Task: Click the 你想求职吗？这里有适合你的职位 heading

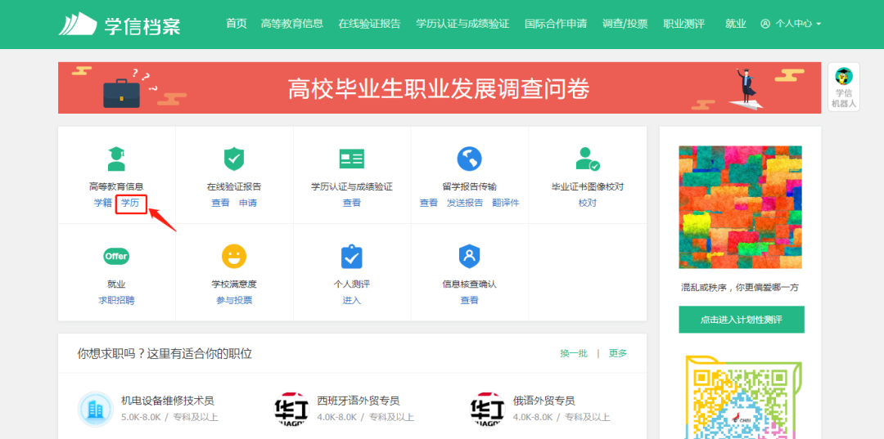Action: [x=165, y=353]
